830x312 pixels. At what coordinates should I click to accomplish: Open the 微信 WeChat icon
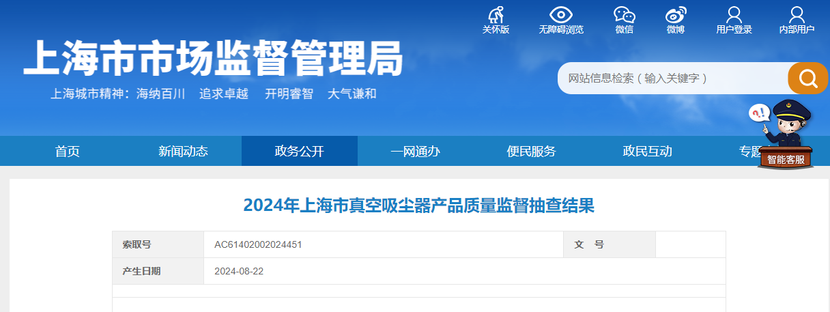624,14
